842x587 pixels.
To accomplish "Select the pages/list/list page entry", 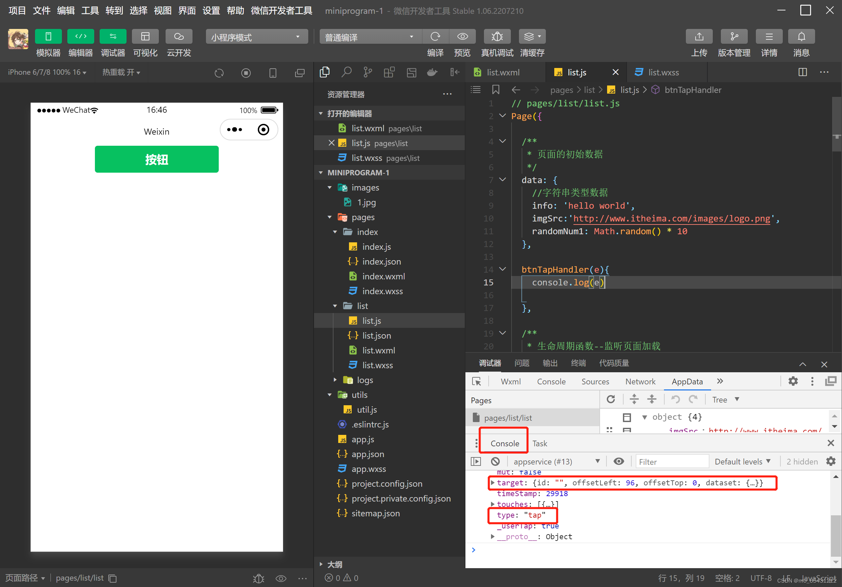I will click(532, 417).
